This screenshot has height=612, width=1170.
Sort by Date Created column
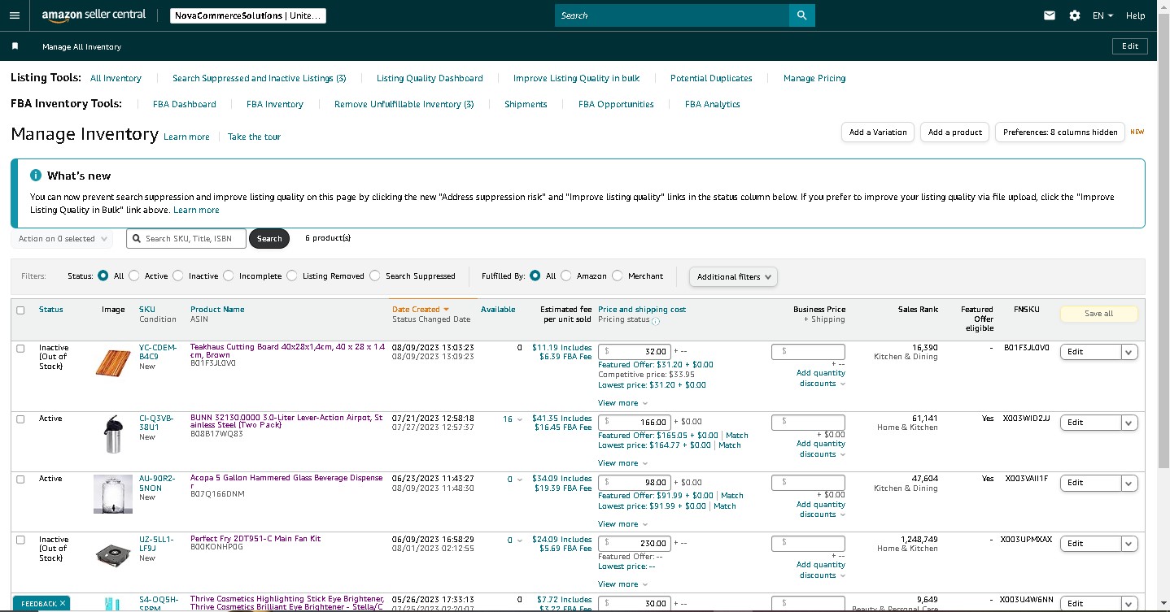point(421,310)
